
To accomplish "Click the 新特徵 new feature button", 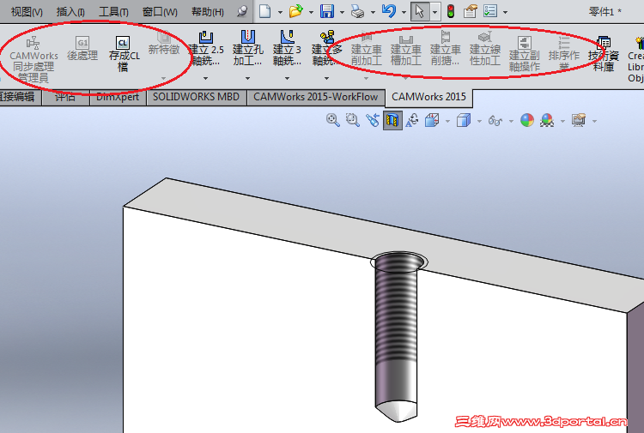I will 164,45.
